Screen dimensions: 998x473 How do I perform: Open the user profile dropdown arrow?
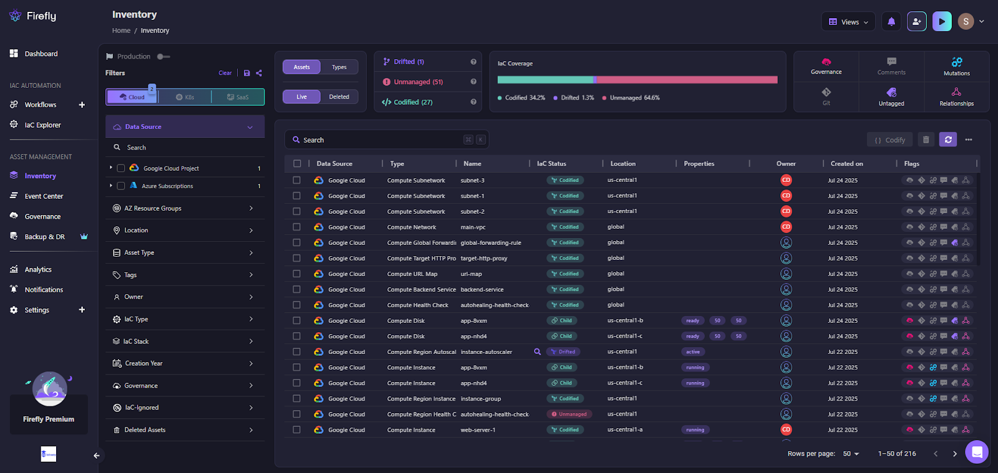click(x=982, y=22)
